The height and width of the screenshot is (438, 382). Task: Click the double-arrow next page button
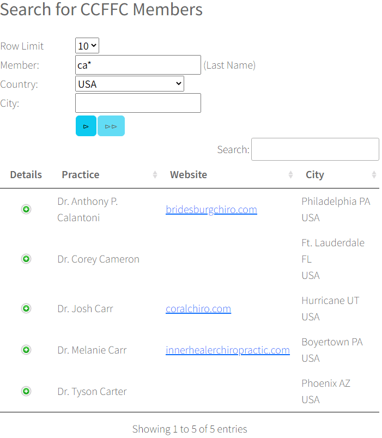pyautogui.click(x=111, y=126)
